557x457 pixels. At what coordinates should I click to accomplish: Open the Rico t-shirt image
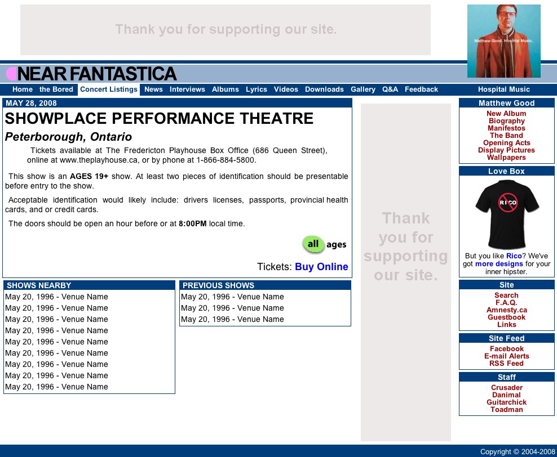(507, 214)
